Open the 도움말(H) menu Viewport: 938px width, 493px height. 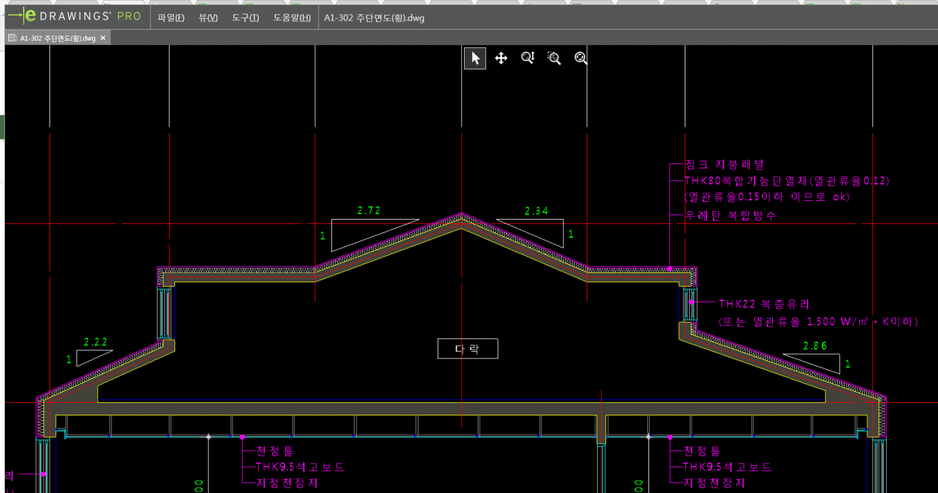click(291, 18)
